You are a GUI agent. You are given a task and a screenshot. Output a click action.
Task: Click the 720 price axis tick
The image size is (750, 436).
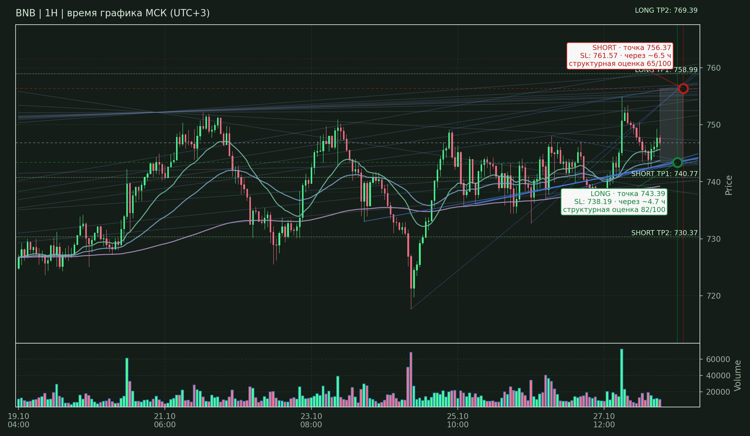click(713, 296)
